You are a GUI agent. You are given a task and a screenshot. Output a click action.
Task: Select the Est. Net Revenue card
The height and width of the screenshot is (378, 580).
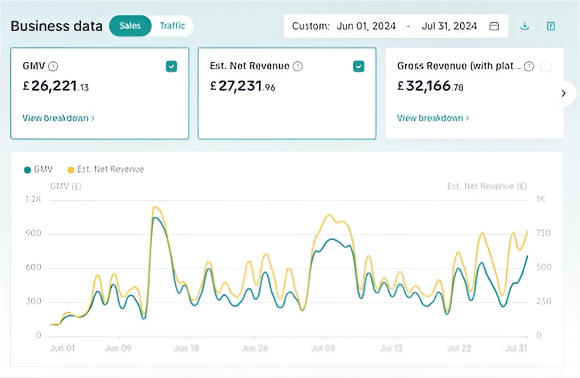[287, 93]
